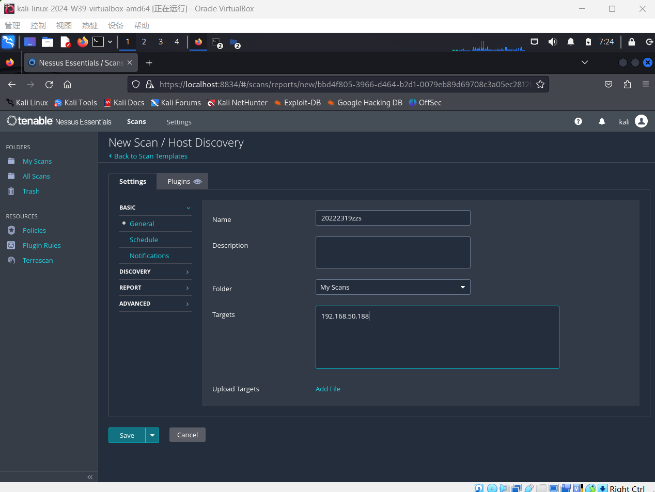Open a new browser tab
This screenshot has width=655, height=492.
149,62
